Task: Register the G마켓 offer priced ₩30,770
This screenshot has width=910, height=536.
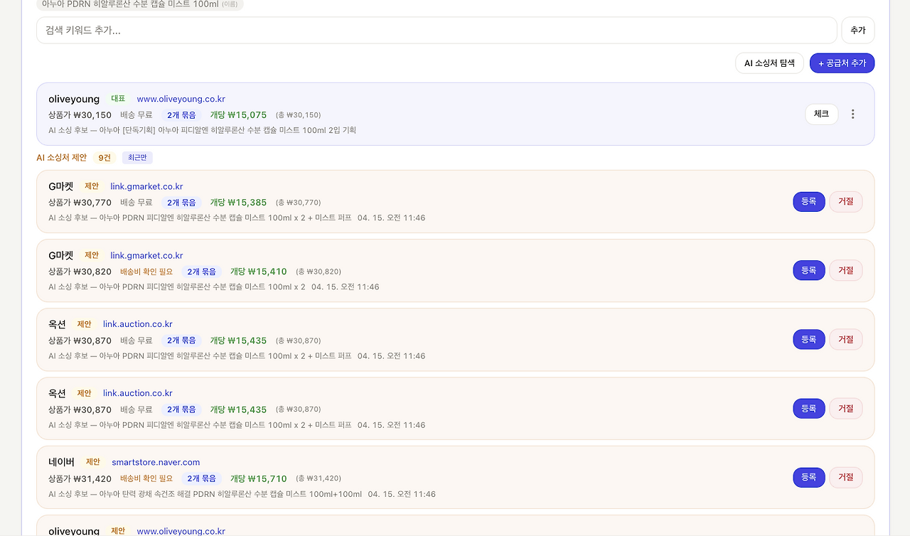Action: click(808, 201)
